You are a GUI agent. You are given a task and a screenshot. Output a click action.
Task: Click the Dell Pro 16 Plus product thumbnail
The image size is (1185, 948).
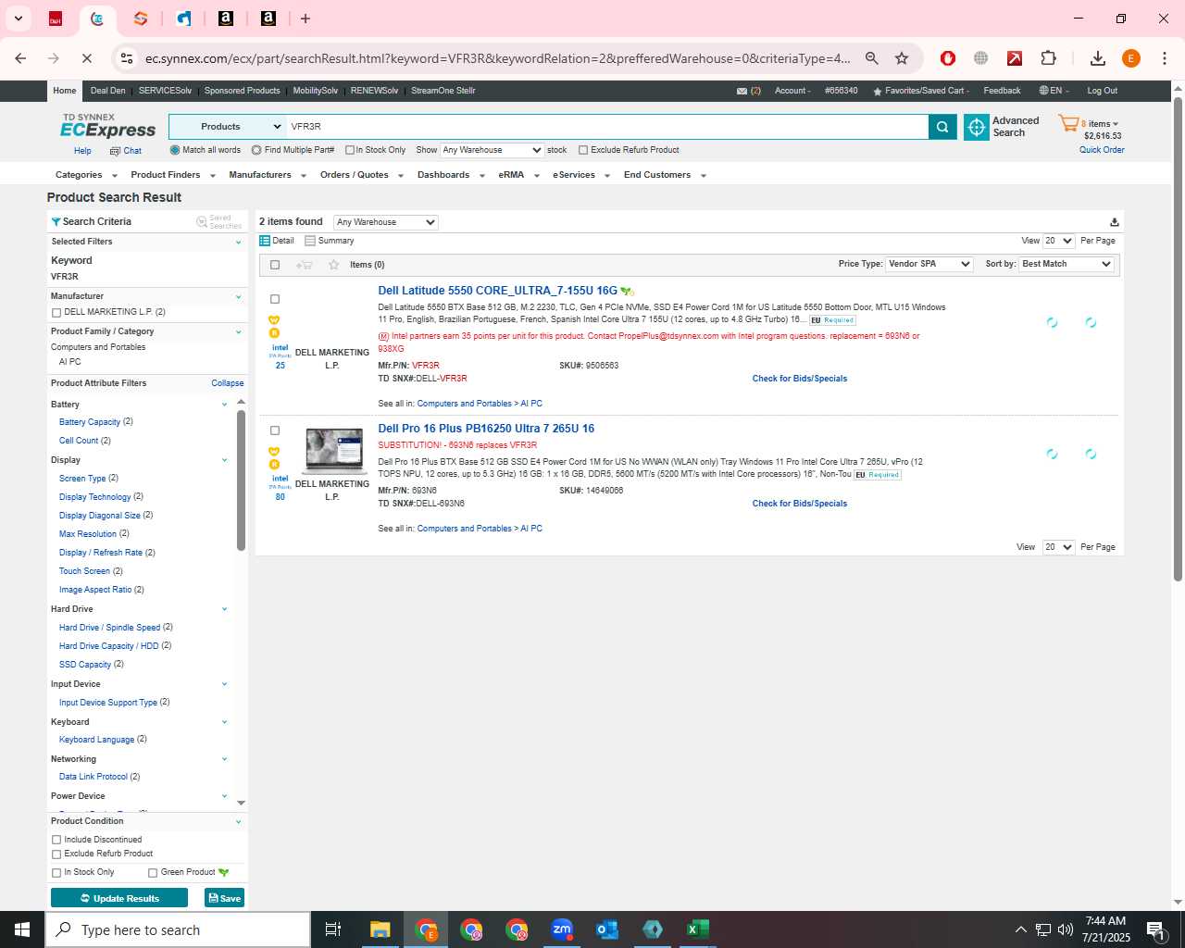[x=334, y=452]
